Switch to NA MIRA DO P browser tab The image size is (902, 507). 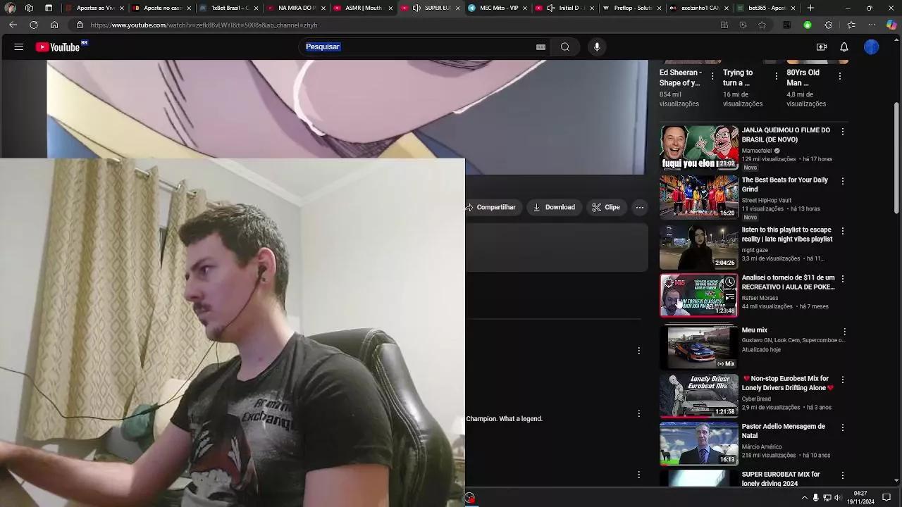(x=295, y=8)
